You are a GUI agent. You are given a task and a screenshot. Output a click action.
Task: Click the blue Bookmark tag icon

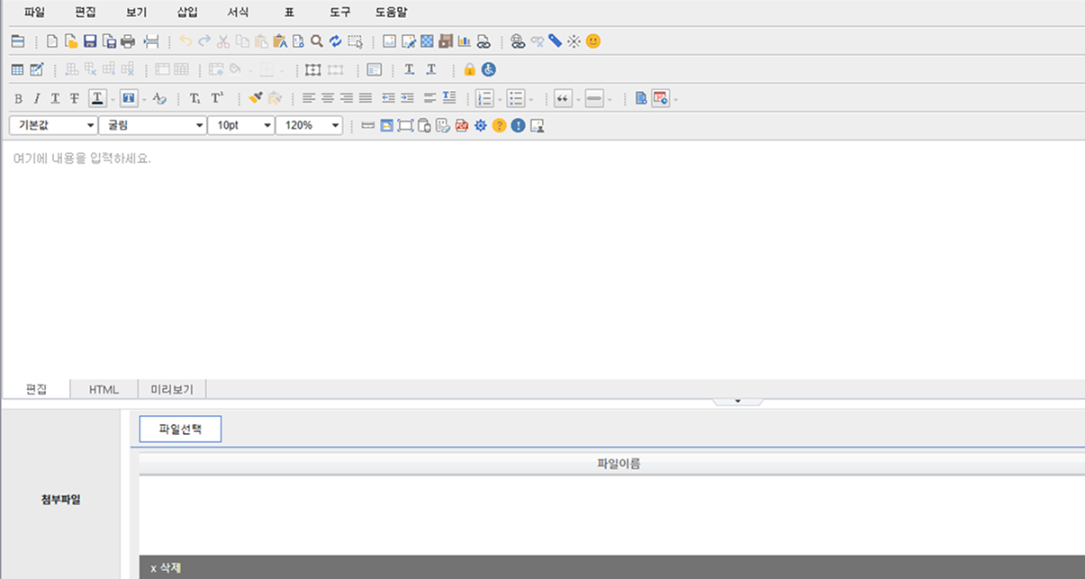click(555, 41)
